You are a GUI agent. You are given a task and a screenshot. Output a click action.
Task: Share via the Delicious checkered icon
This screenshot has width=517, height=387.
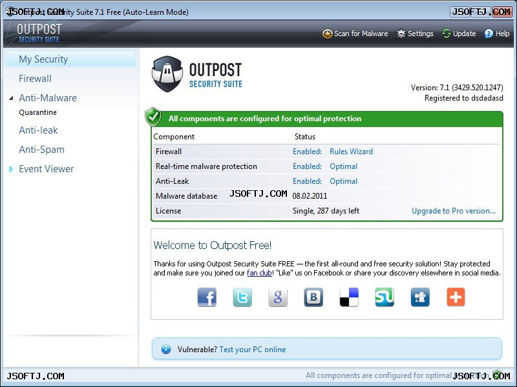point(349,297)
